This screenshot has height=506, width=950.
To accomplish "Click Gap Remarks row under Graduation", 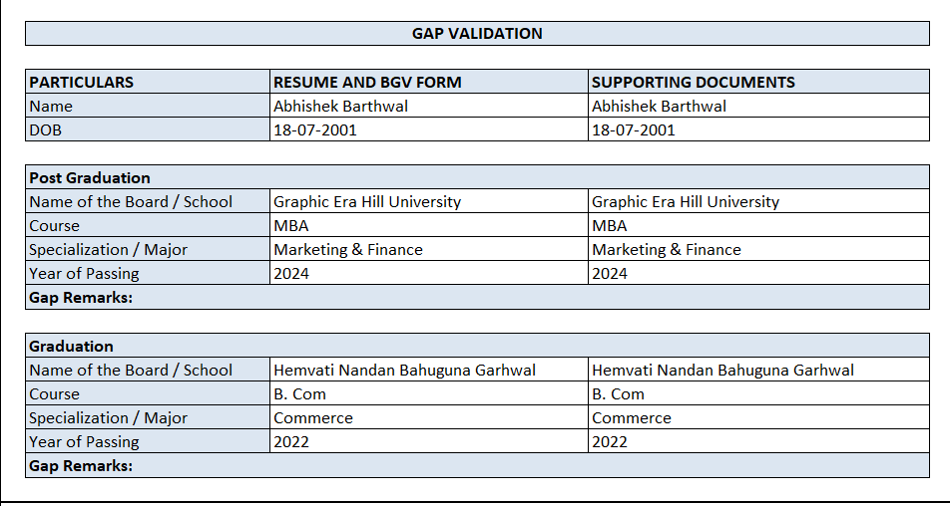I will [477, 466].
